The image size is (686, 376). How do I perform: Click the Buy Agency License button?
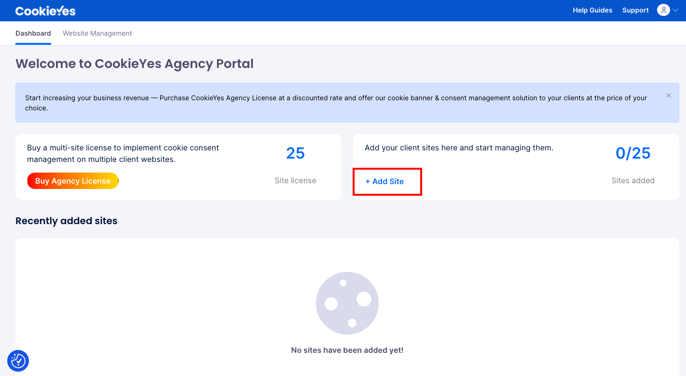tap(73, 181)
